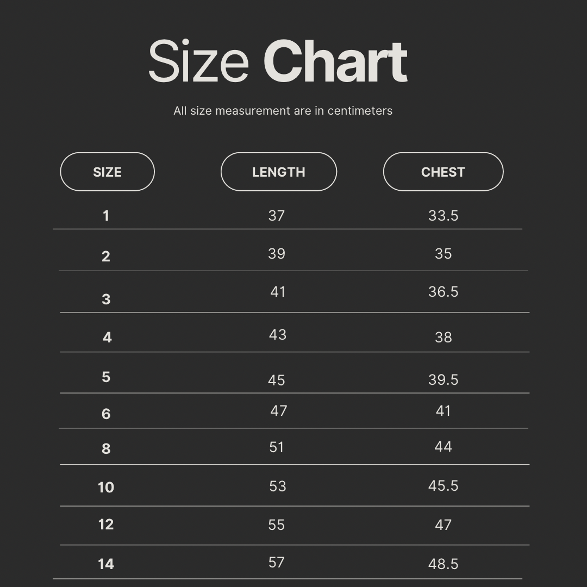
Task: Select length 47 in the size 6 row
Action: pos(278,411)
